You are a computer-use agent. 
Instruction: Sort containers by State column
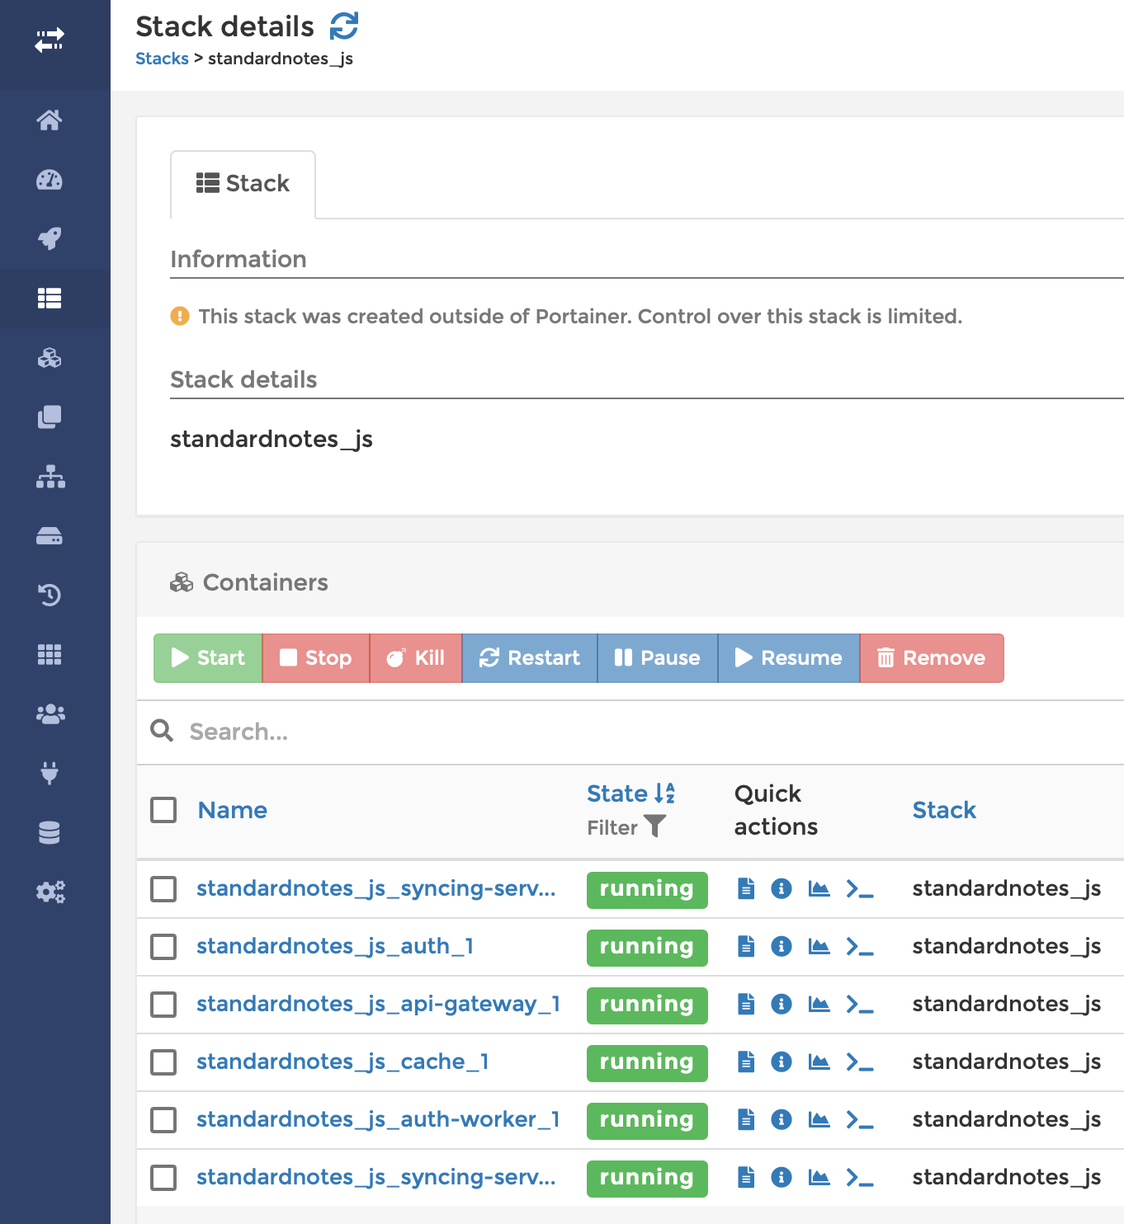coord(631,793)
